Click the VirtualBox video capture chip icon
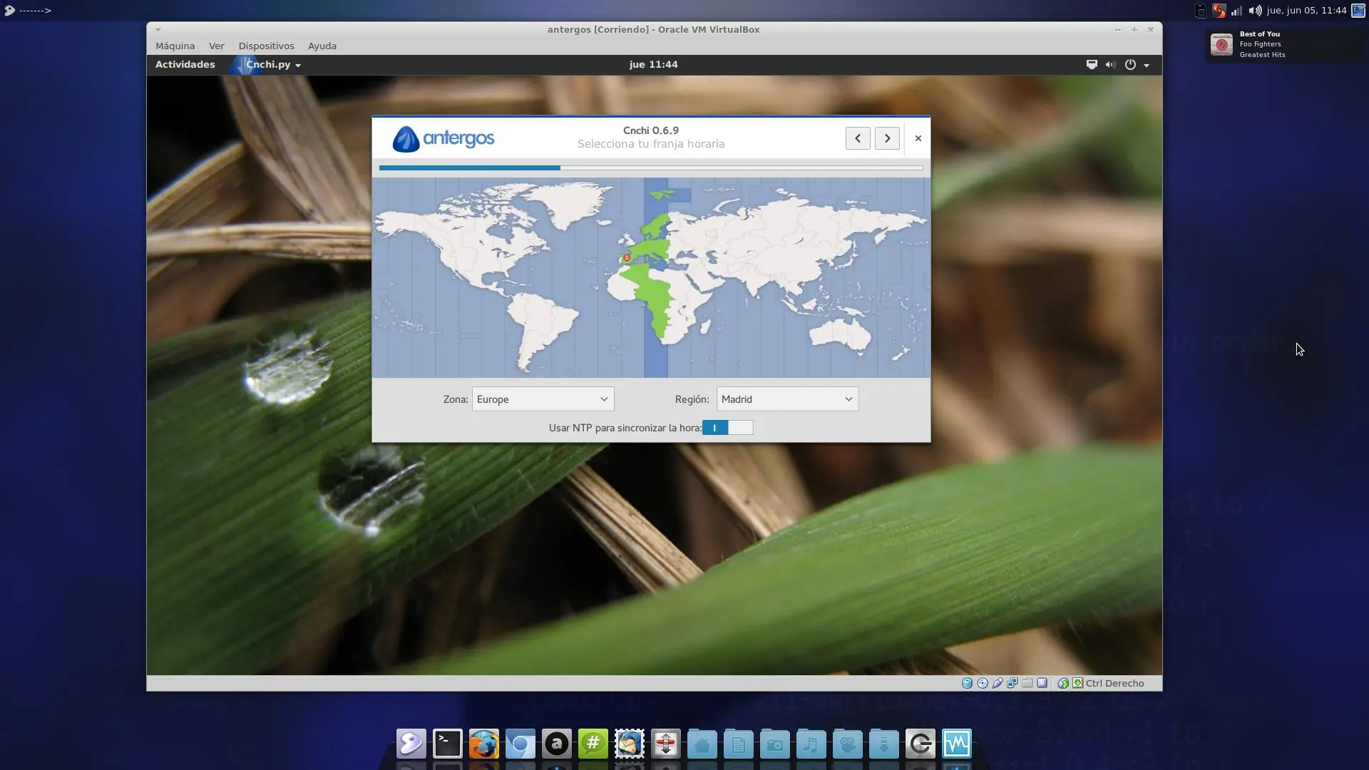This screenshot has height=770, width=1369. [x=1042, y=683]
